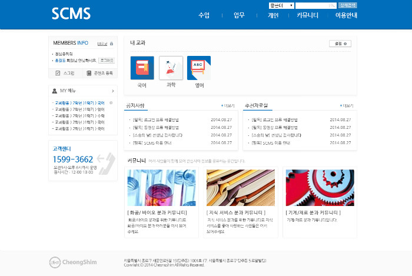
Task: Select the 추천자료실 tab heading
Action: pyautogui.click(x=257, y=105)
